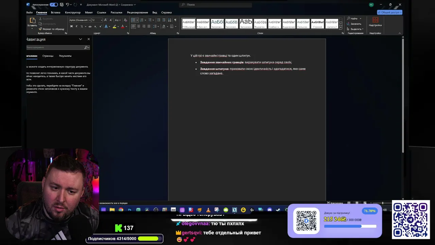This screenshot has height=245, width=435.
Task: Apply the 'Цитата 2' style
Action: click(332, 24)
